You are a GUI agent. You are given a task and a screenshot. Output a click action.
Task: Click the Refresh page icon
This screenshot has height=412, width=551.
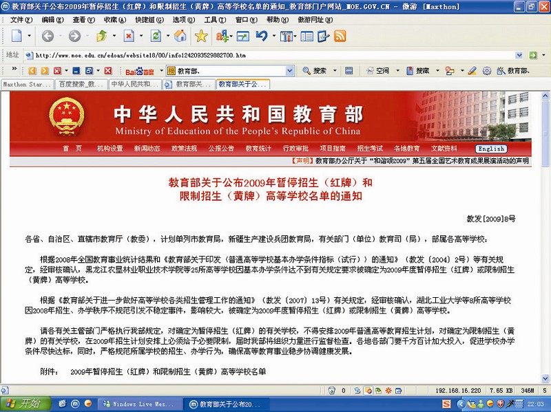click(x=156, y=36)
